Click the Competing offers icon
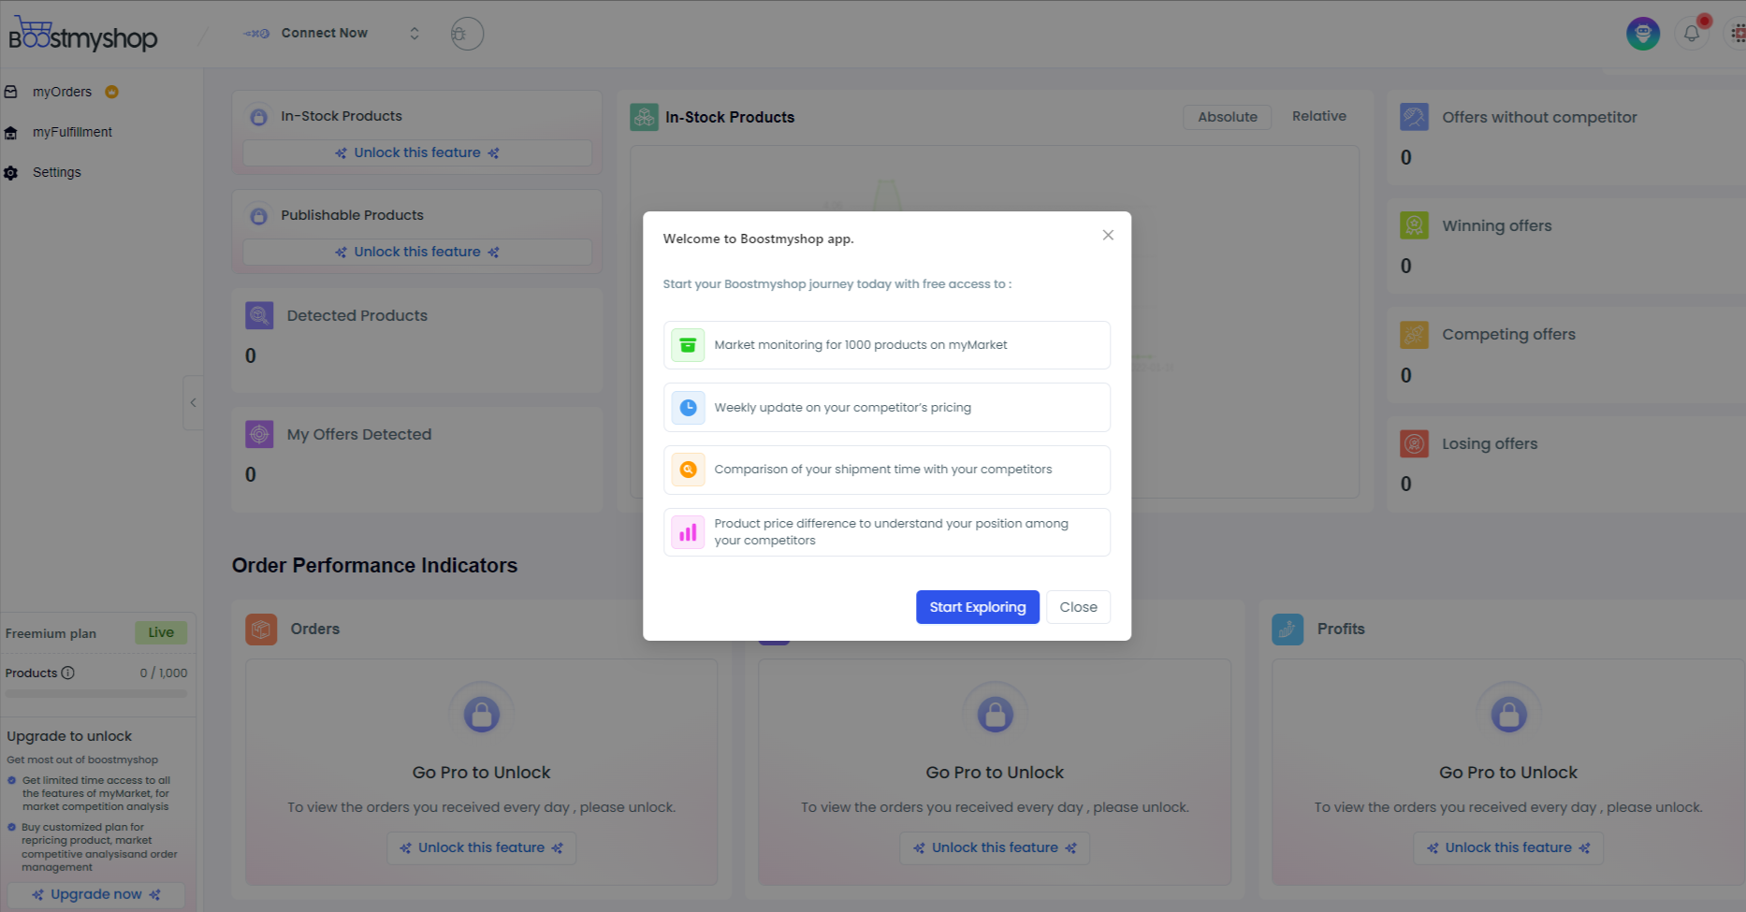This screenshot has width=1746, height=912. [1414, 334]
